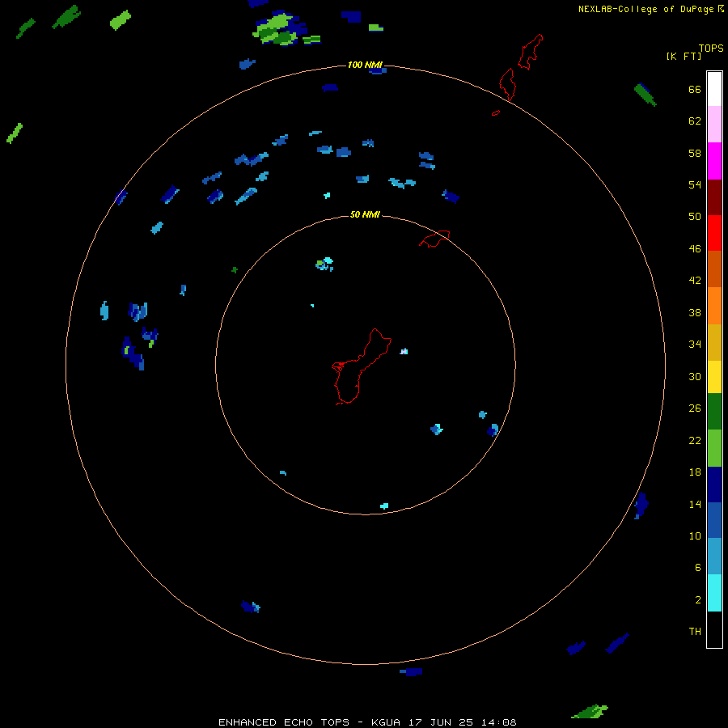
Task: Click the dark red swatch between 54 and 50
Action: pyautogui.click(x=714, y=197)
